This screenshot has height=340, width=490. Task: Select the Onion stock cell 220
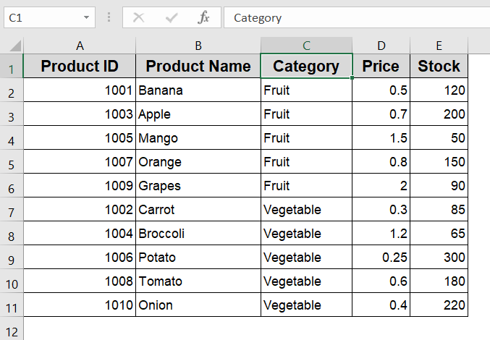[439, 305]
